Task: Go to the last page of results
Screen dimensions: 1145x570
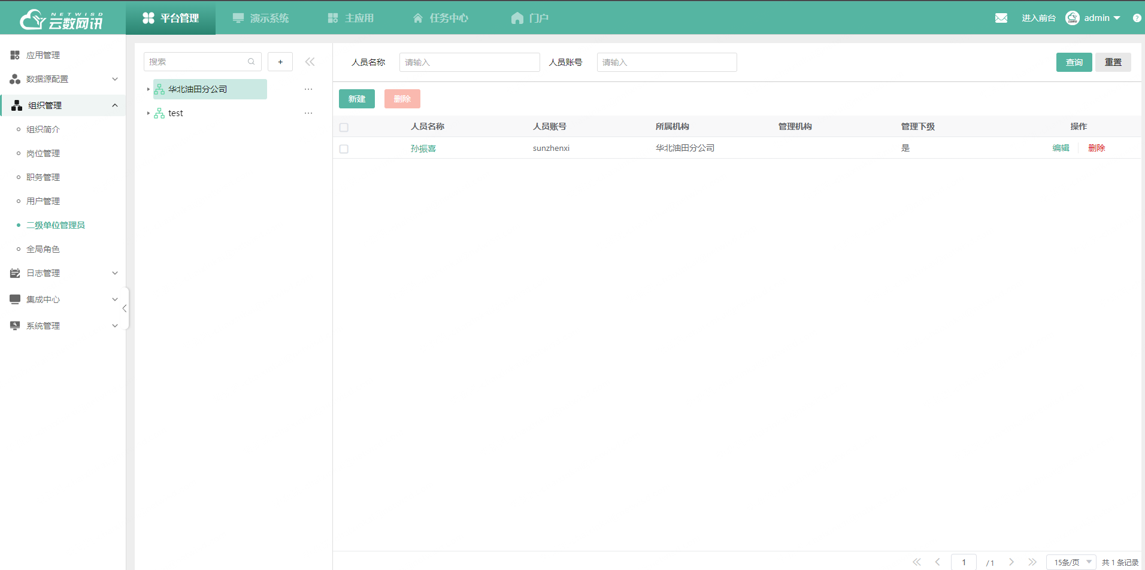Action: pyautogui.click(x=1032, y=562)
